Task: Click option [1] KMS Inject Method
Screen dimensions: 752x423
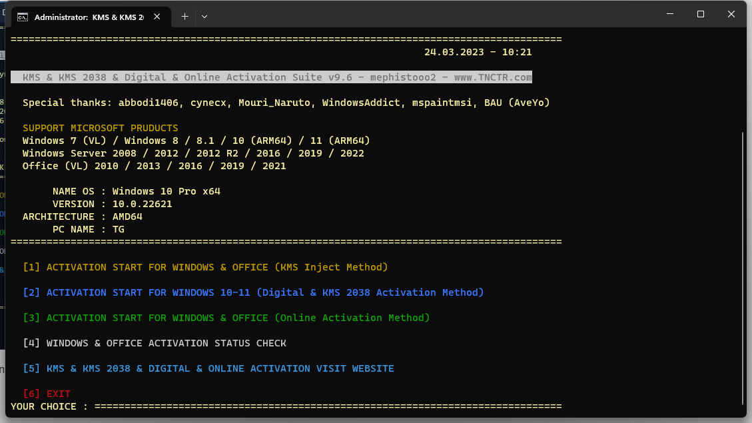Action: (x=205, y=267)
